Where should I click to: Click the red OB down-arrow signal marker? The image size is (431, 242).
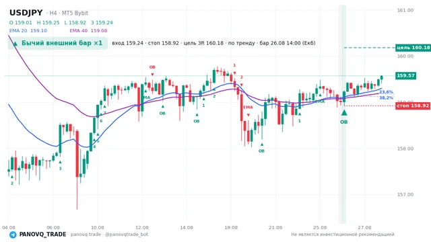click(152, 75)
